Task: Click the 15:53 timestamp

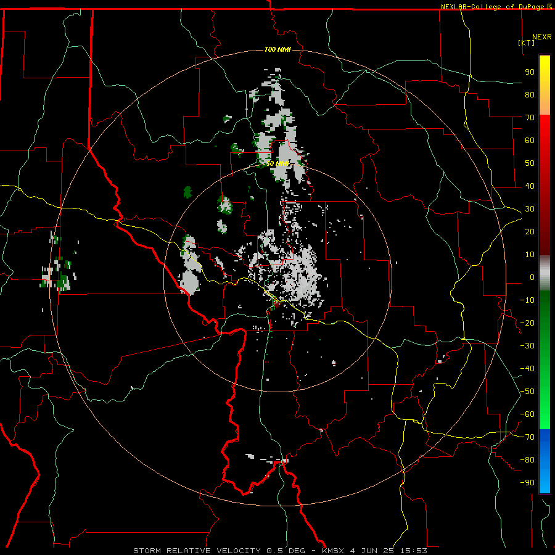Action: [x=414, y=551]
